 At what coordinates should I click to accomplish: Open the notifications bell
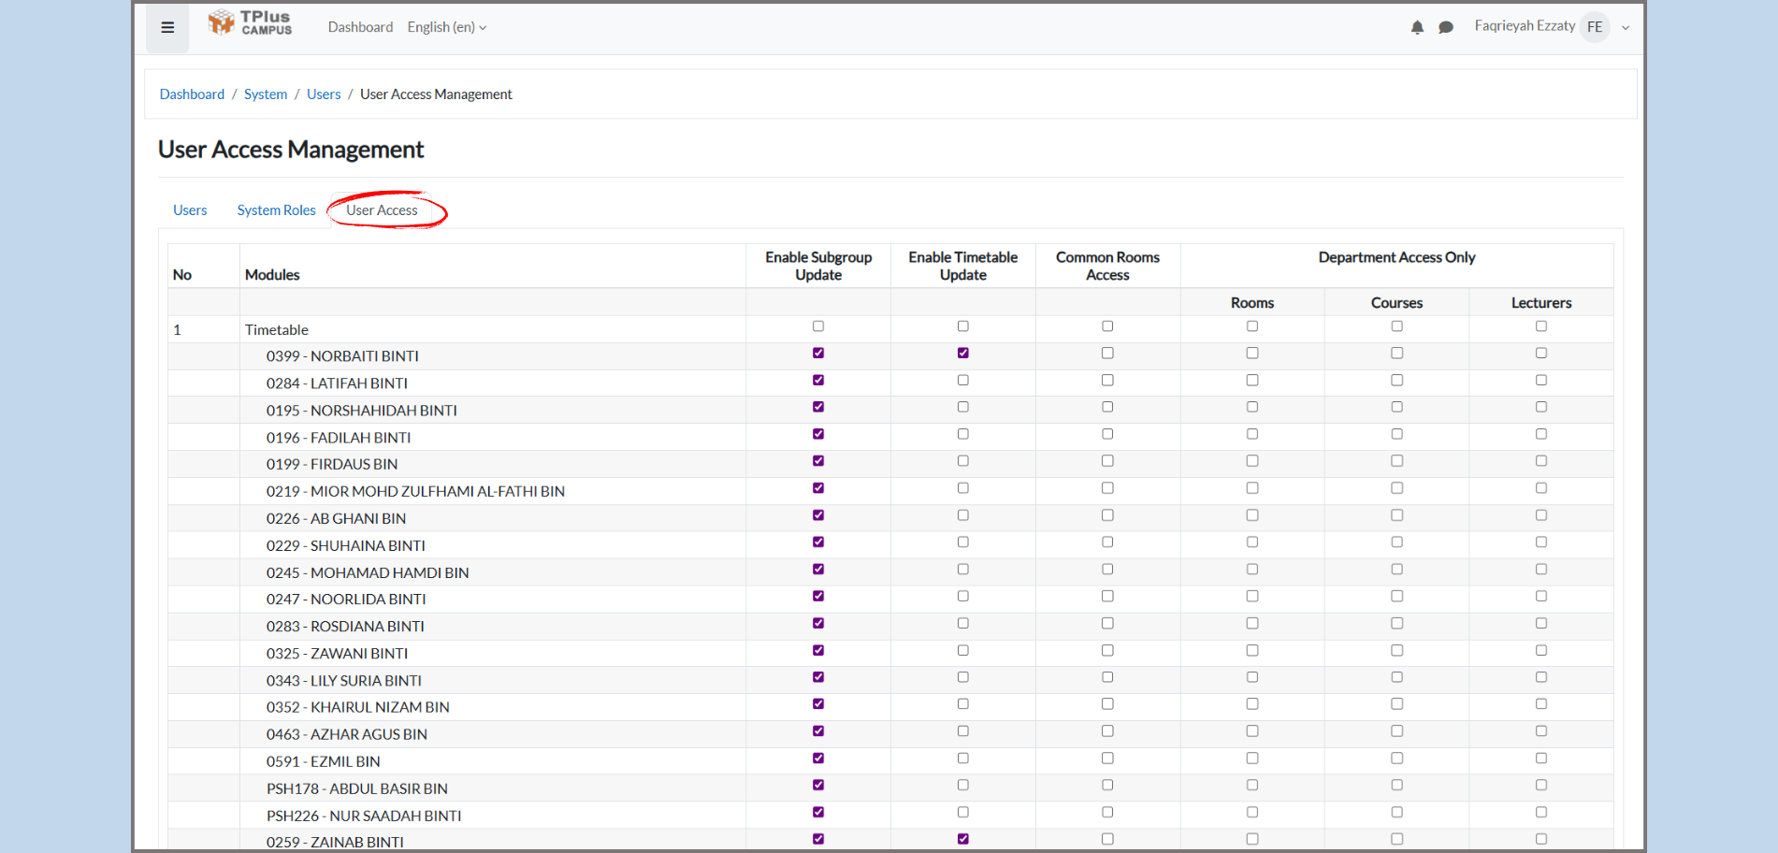pos(1417,27)
